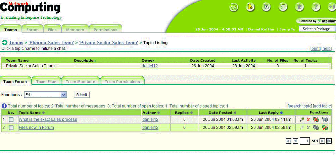Click the yellow bell alerts icon
This screenshot has height=158, width=336.
click(x=250, y=7)
